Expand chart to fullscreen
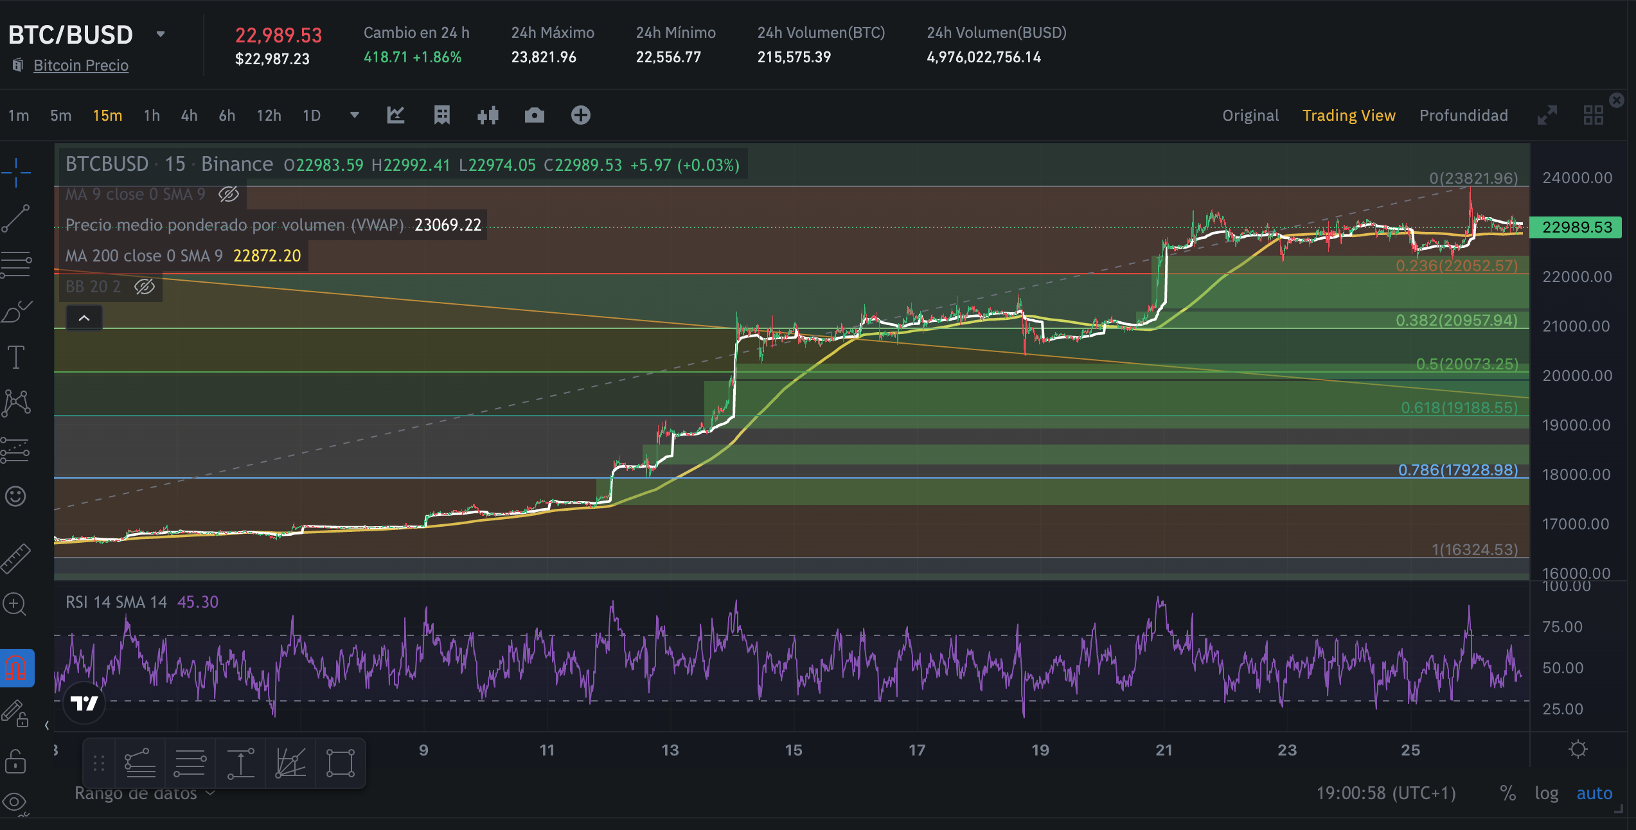 (x=1547, y=116)
